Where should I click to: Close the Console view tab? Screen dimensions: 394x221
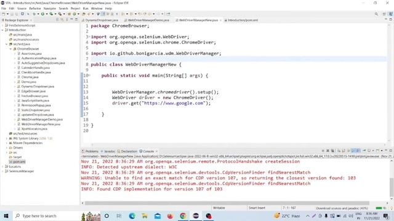(x=156, y=152)
